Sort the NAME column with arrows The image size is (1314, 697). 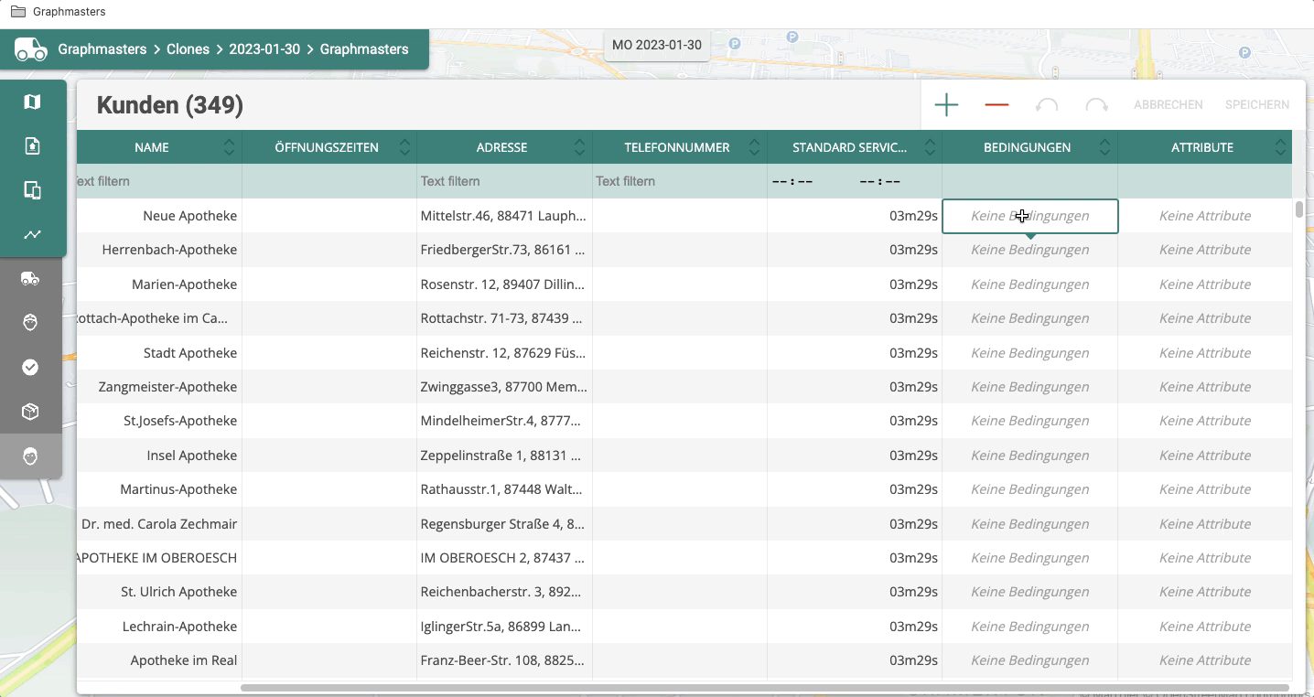coord(229,147)
